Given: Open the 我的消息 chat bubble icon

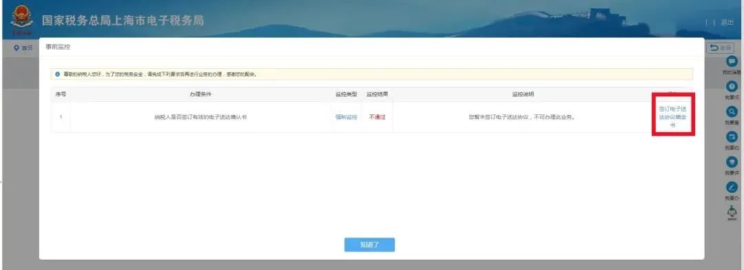Looking at the screenshot, I should click(732, 61).
